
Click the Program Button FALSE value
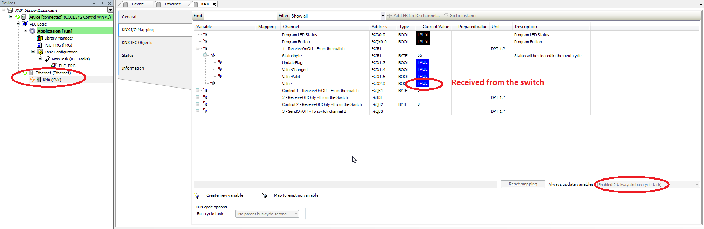click(423, 42)
